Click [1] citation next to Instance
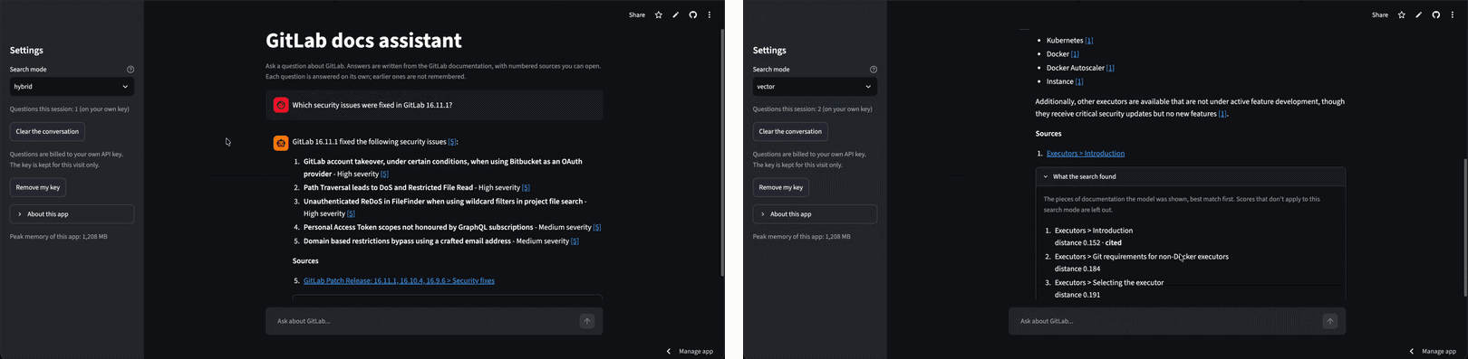The height and width of the screenshot is (359, 1468). (1079, 81)
